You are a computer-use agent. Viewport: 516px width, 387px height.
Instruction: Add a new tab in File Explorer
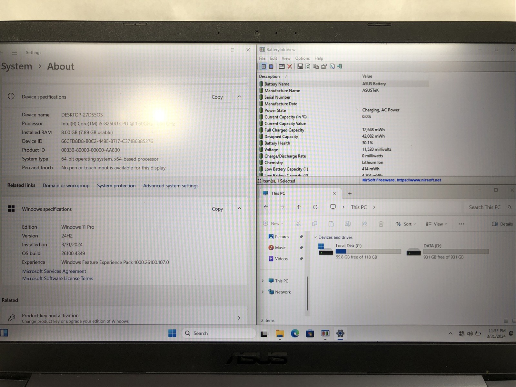point(350,193)
